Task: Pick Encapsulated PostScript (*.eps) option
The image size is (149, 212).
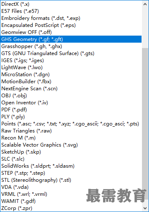Action: 71,25
